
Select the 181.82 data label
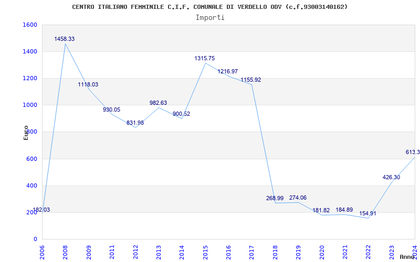coord(321,211)
